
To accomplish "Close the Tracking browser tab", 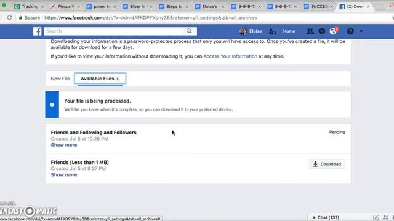I will [42, 7].
